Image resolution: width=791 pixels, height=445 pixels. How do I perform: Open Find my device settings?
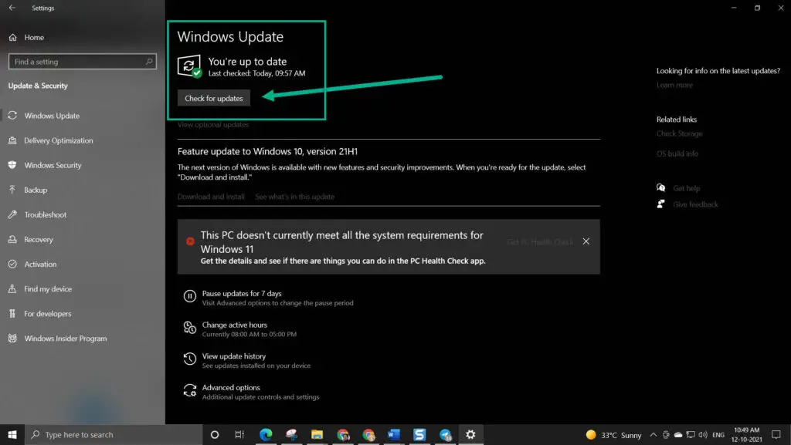(48, 289)
